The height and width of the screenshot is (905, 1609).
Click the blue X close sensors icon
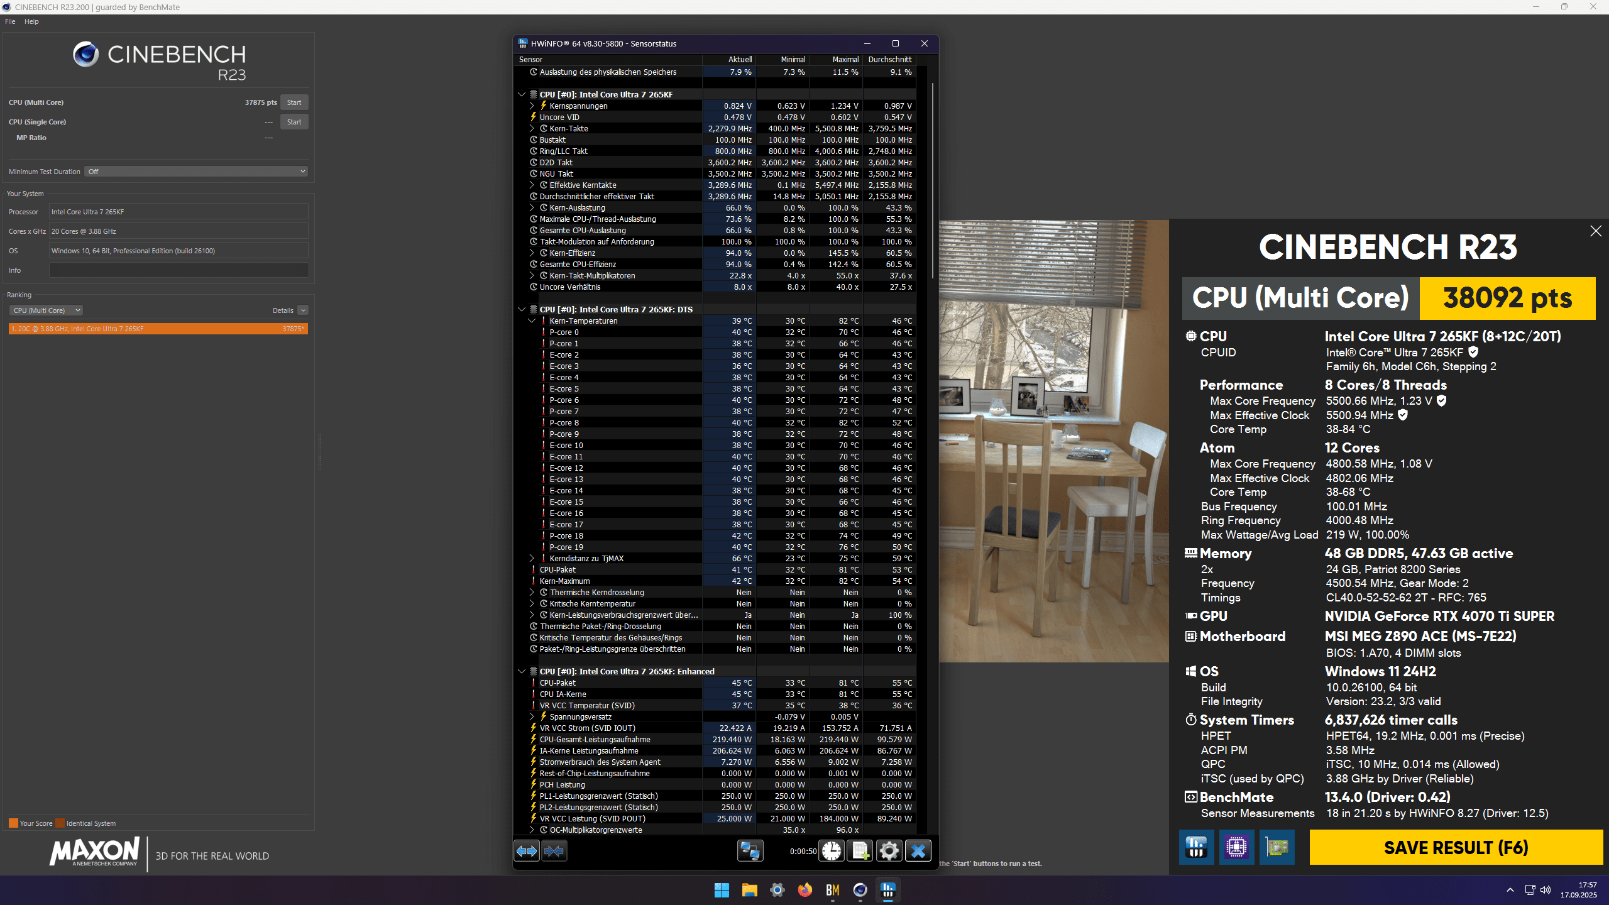tap(918, 851)
